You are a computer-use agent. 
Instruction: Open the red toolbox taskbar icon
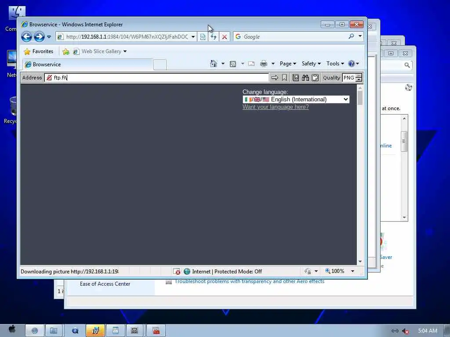156,331
